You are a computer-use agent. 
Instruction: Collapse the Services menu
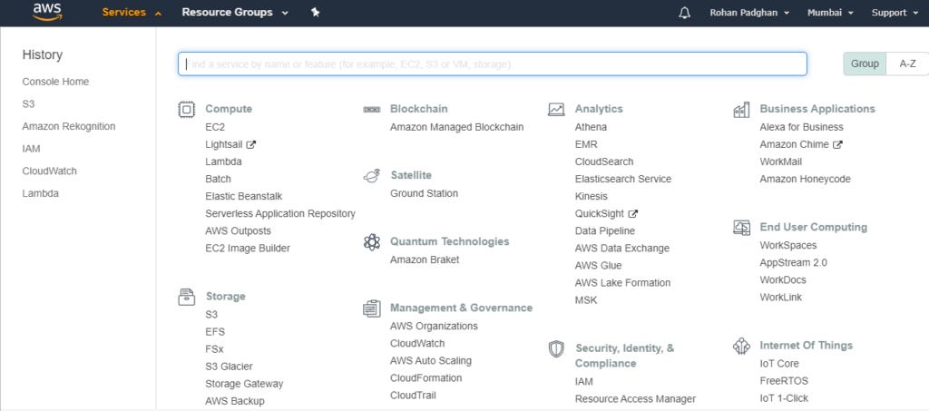click(x=132, y=13)
